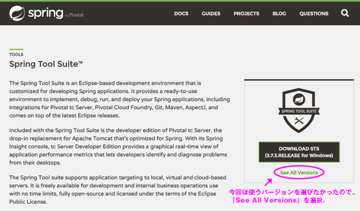Click paragraph starting "The Spring Tool suite supports"
The image size is (360, 211).
pyautogui.click(x=118, y=190)
